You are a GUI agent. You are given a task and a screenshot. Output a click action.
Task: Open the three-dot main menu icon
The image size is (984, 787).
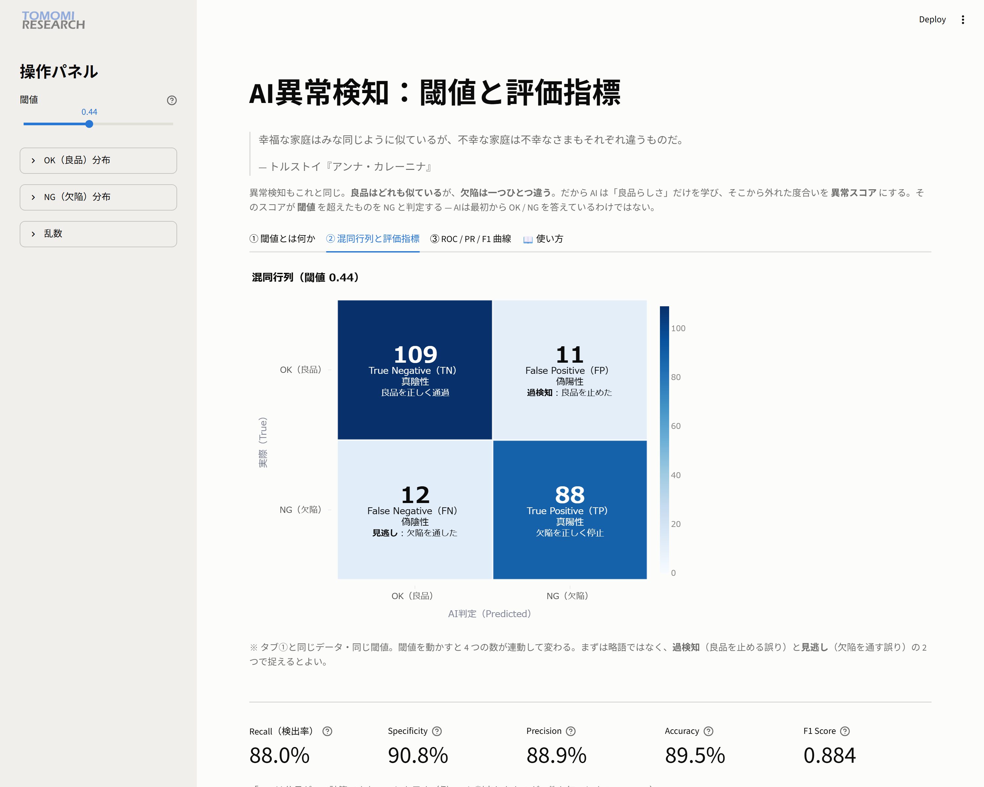pos(963,20)
